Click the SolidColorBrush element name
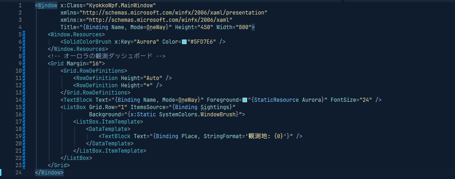The width and height of the screenshot is (455, 179). [87, 42]
